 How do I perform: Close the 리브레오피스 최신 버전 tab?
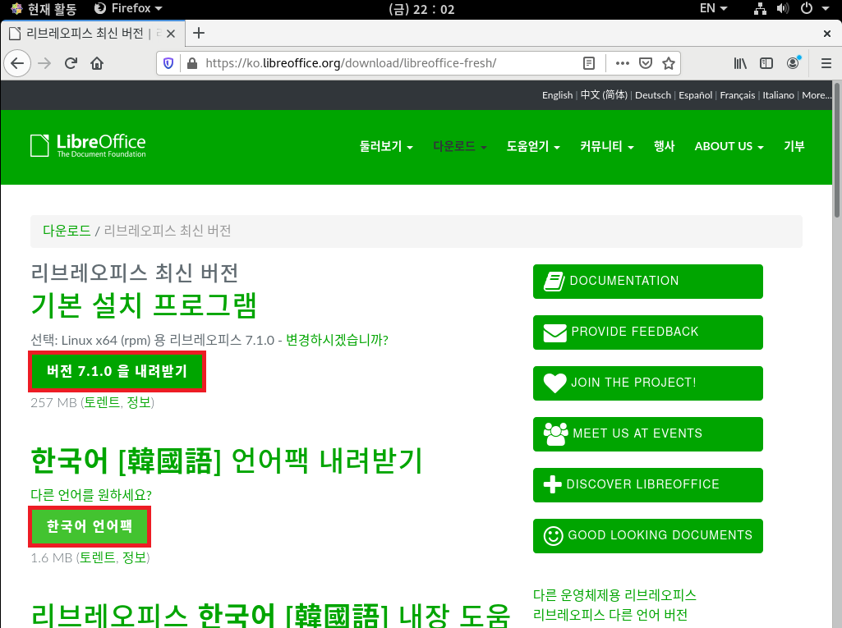pos(171,34)
